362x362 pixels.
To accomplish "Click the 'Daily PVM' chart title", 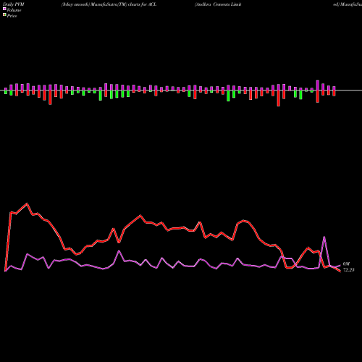I will 14,4.
